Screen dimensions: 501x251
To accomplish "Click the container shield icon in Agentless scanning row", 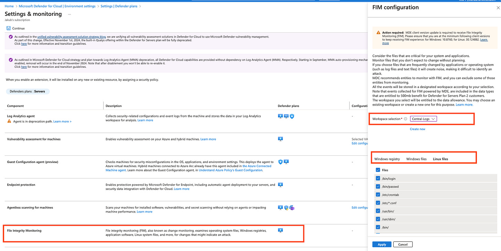I will (x=286, y=207).
